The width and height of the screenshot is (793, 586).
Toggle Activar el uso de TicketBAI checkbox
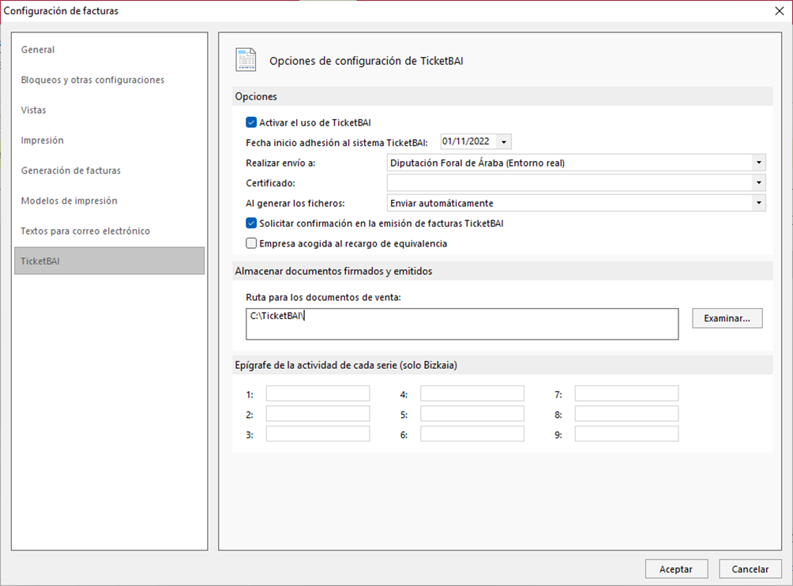click(x=251, y=122)
